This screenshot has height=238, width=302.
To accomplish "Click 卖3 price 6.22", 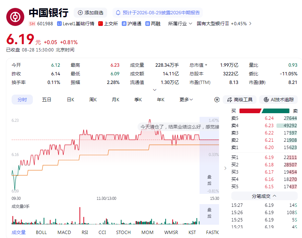I will click(x=269, y=133).
